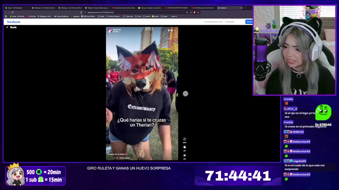Click the Audio original label
Image resolution: width=339 pixels, height=190 pixels.
point(124,158)
